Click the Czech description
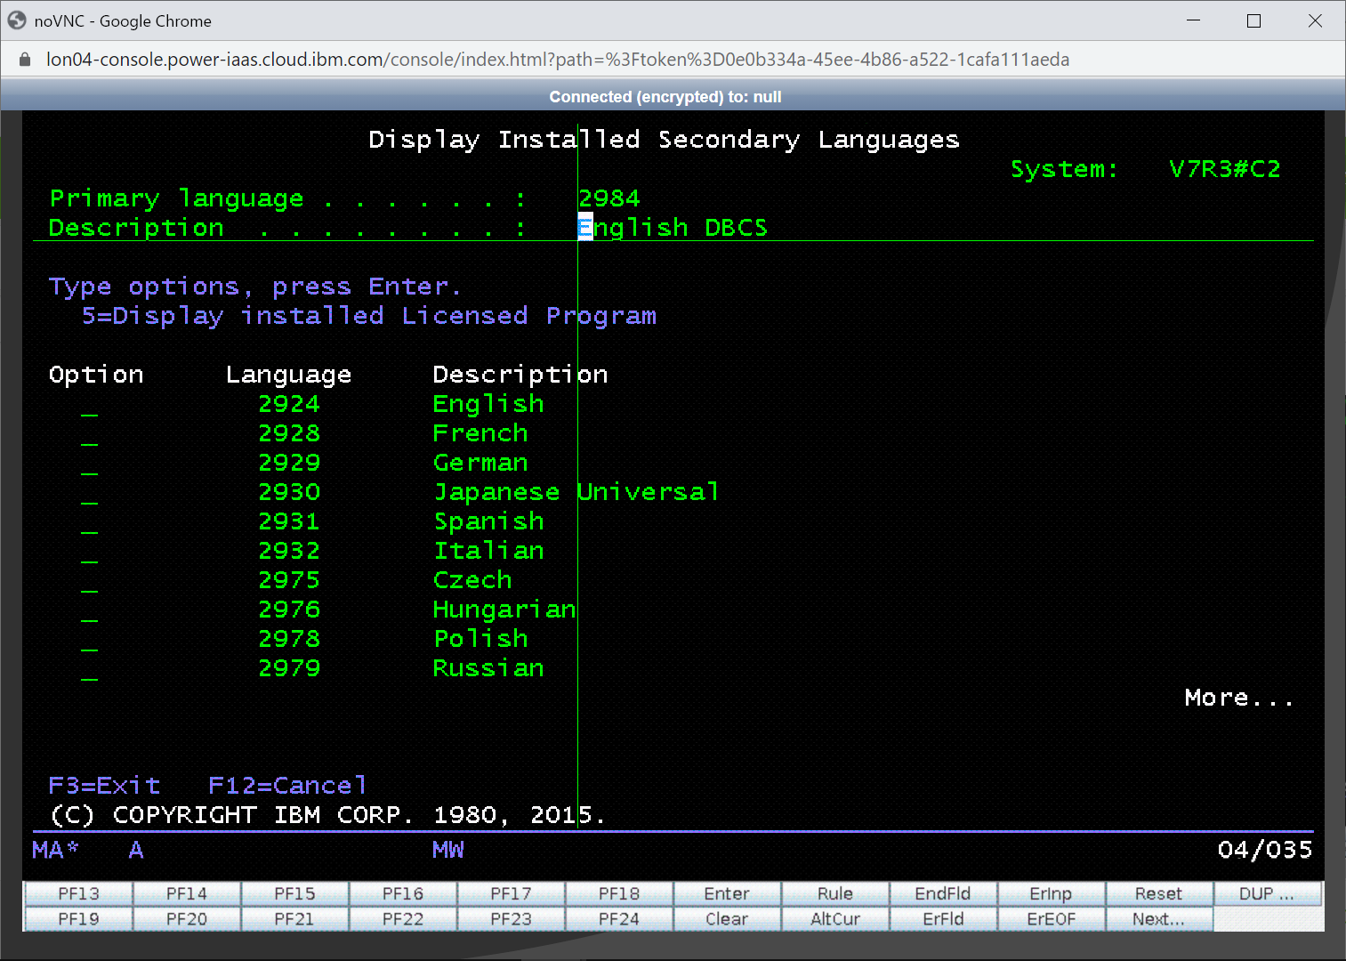This screenshot has width=1346, height=961. coord(472,580)
